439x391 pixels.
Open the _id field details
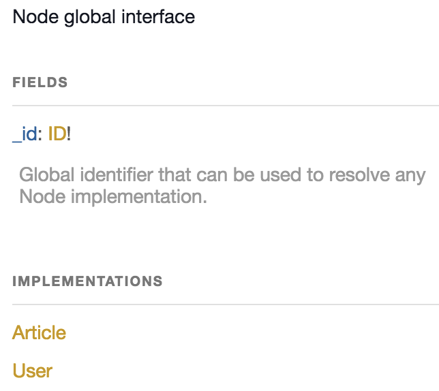tap(25, 134)
